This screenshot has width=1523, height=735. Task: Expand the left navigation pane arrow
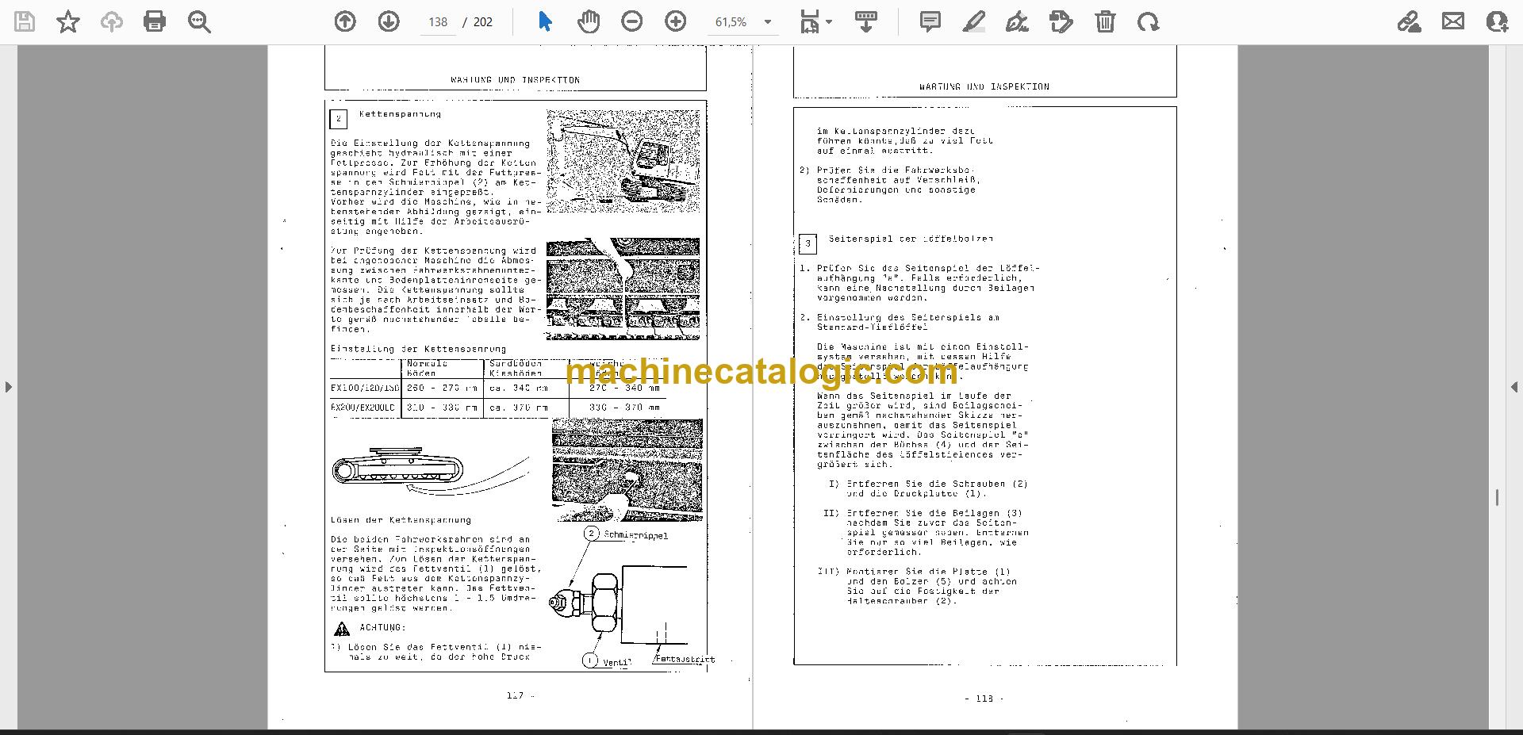pyautogui.click(x=8, y=387)
